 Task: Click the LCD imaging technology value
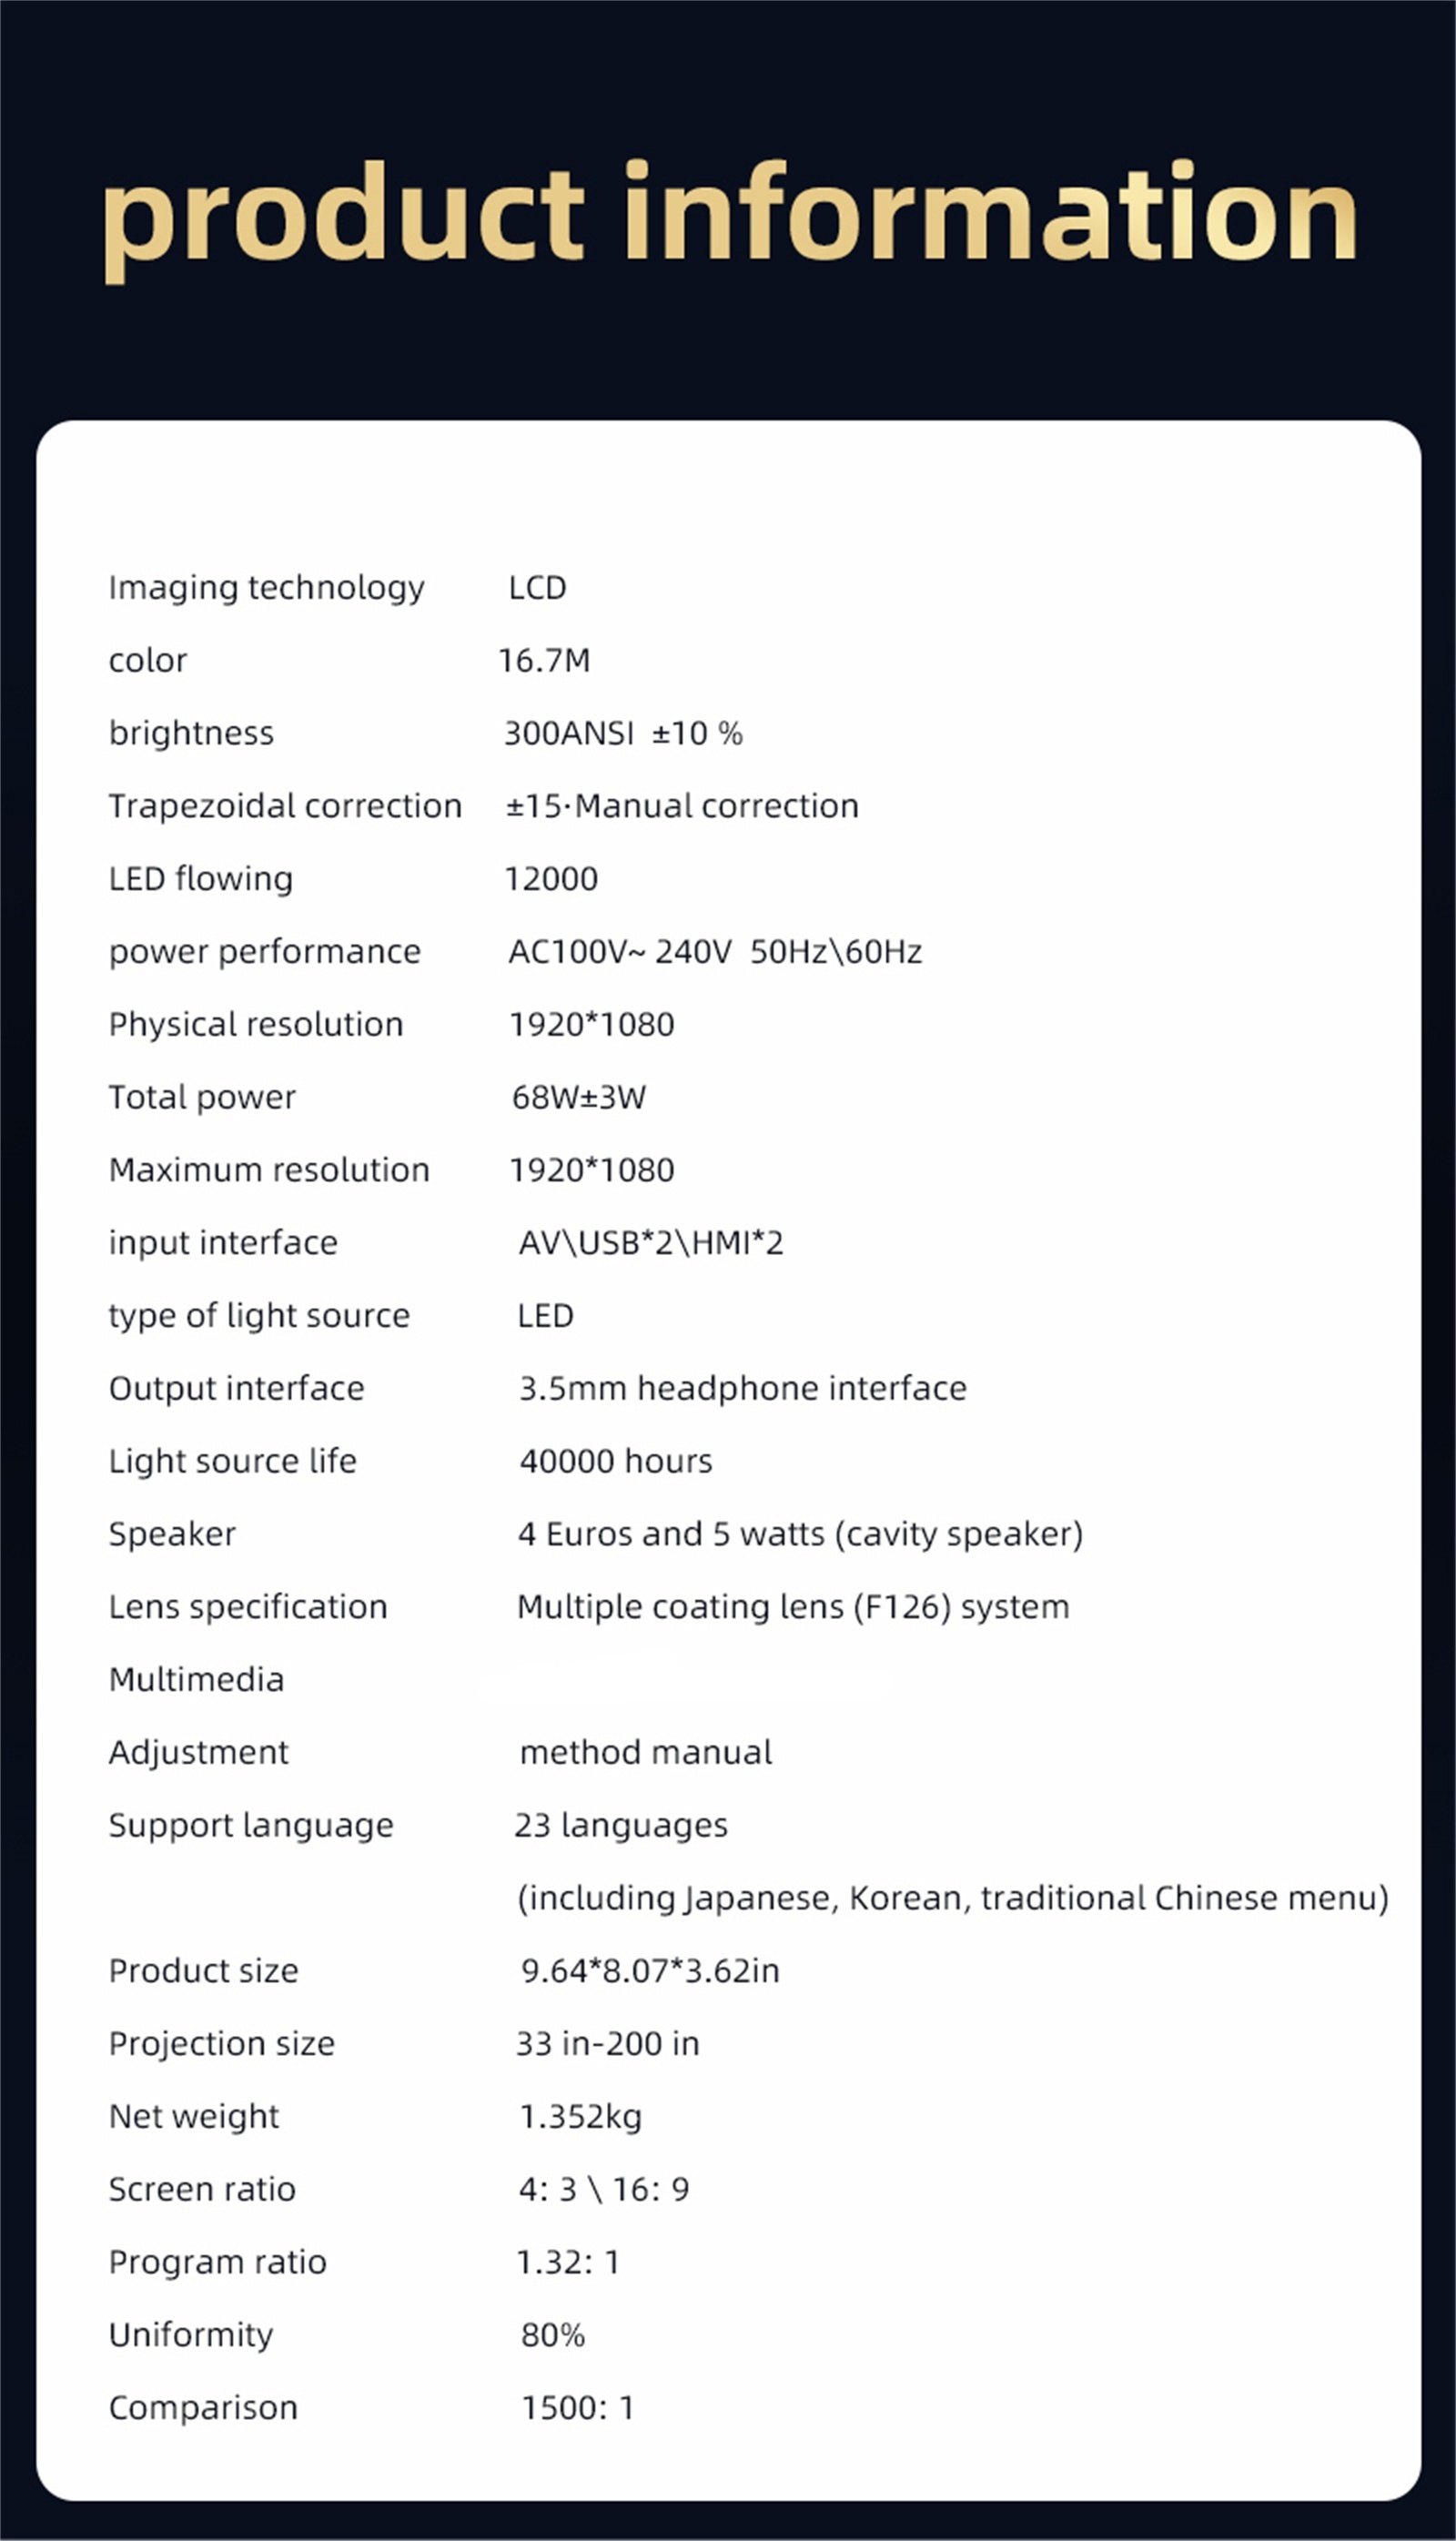(537, 588)
